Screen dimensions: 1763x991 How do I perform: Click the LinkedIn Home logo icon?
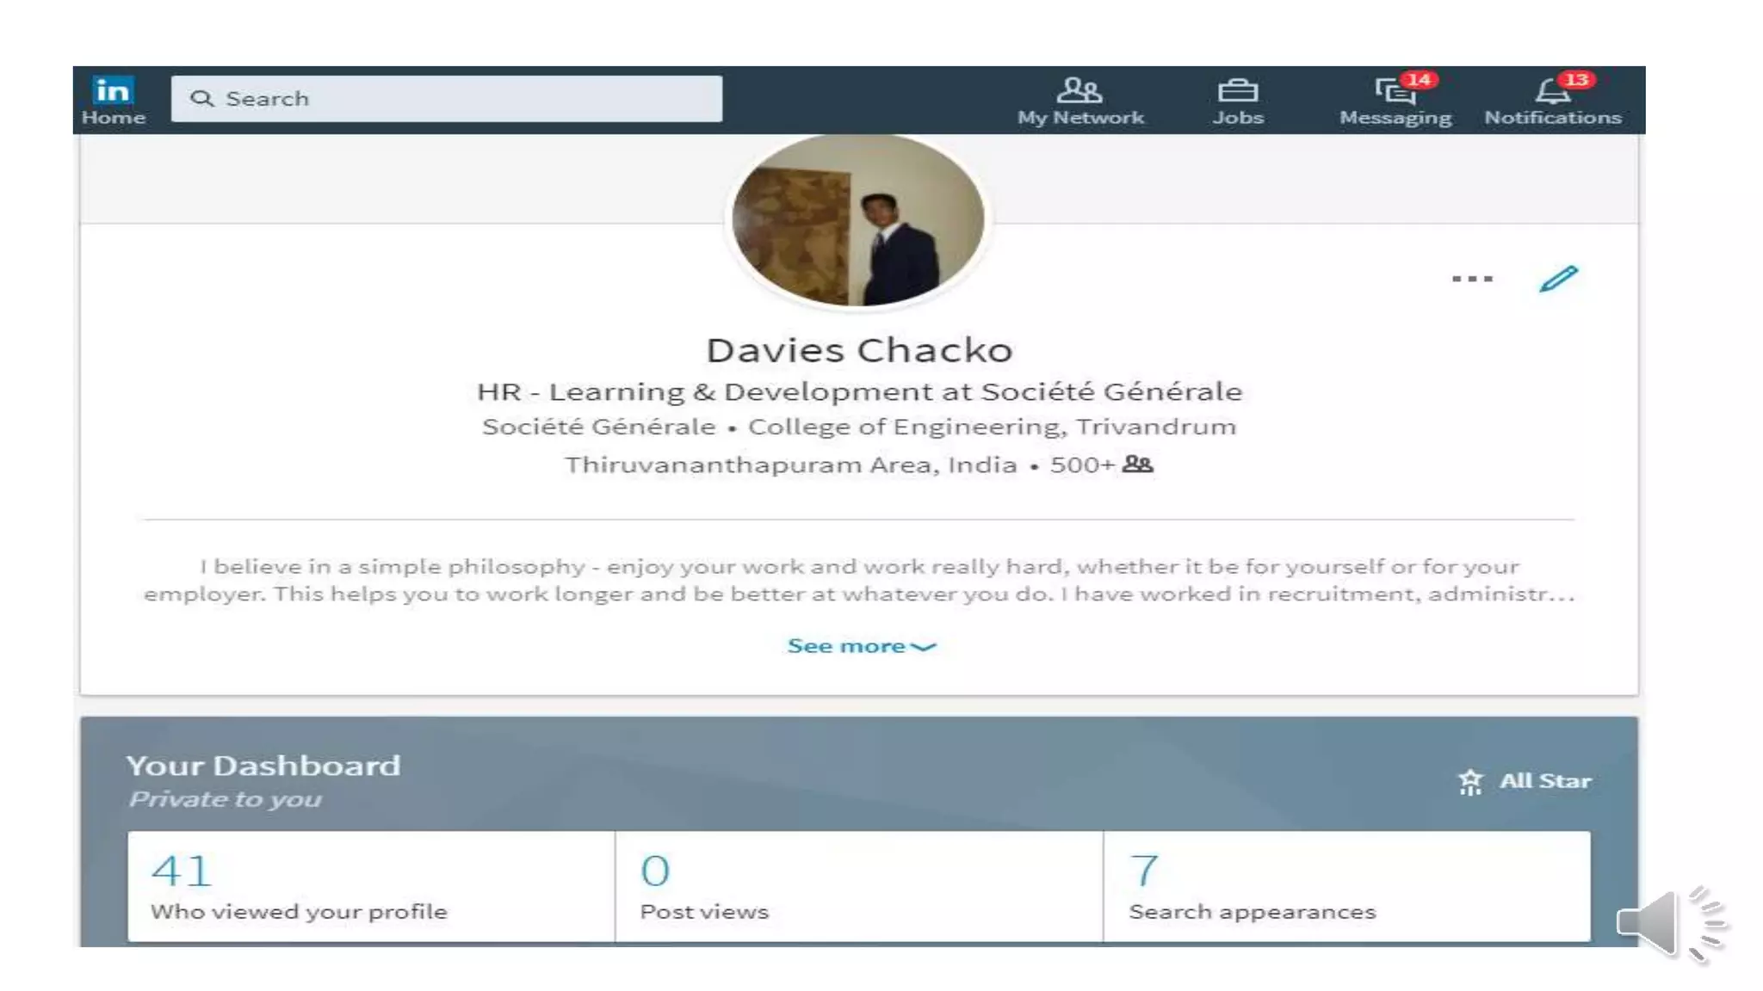point(112,90)
